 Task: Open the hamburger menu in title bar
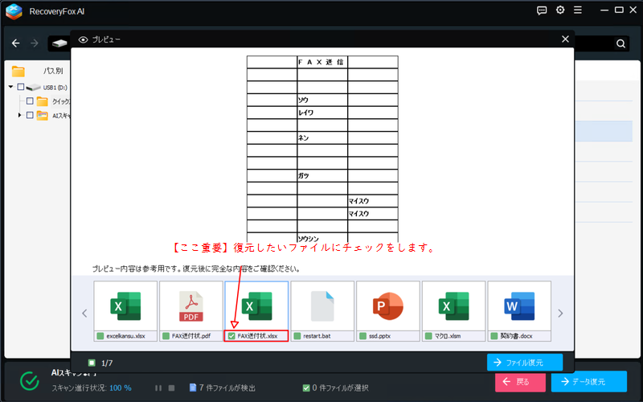(578, 10)
